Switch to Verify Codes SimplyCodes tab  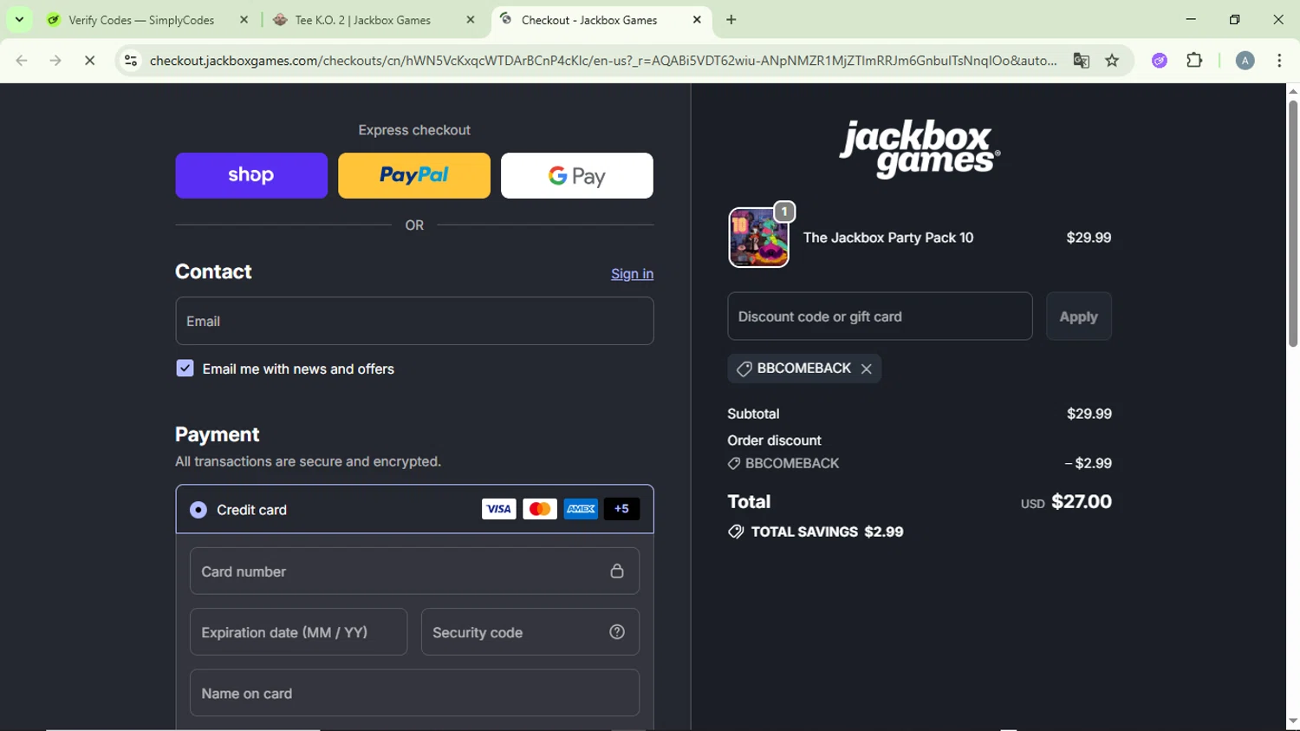point(141,20)
